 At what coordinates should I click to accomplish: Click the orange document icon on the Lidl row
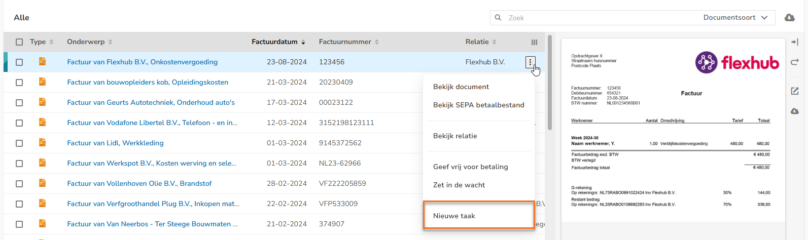(42, 143)
